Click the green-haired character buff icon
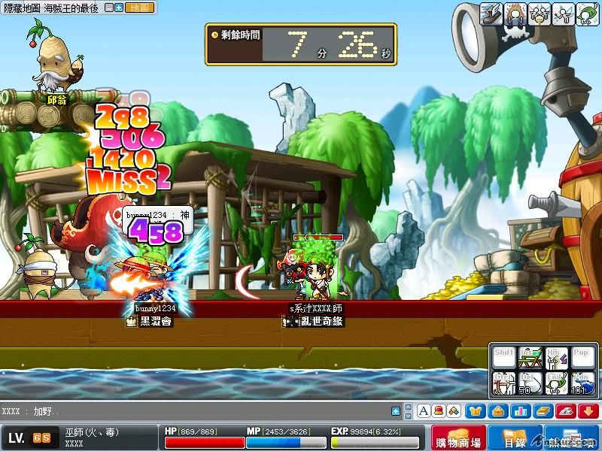The width and height of the screenshot is (602, 451). point(587,14)
